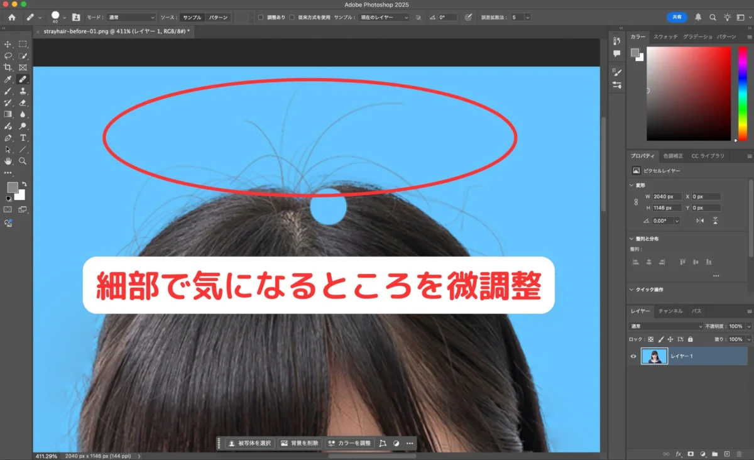Select the Spot Healing Brush tool
The width and height of the screenshot is (754, 460).
coord(23,79)
